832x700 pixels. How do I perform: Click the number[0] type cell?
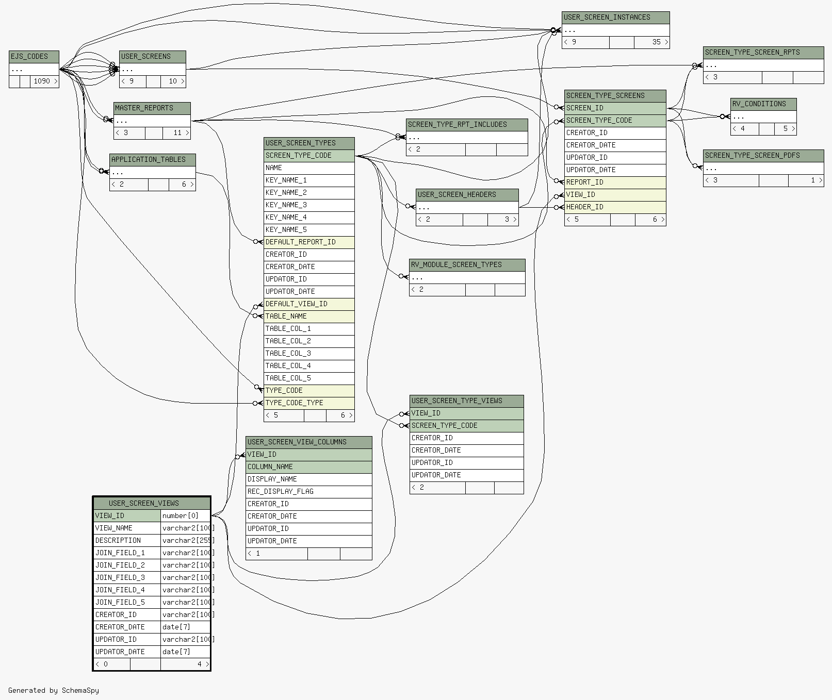[x=185, y=516]
